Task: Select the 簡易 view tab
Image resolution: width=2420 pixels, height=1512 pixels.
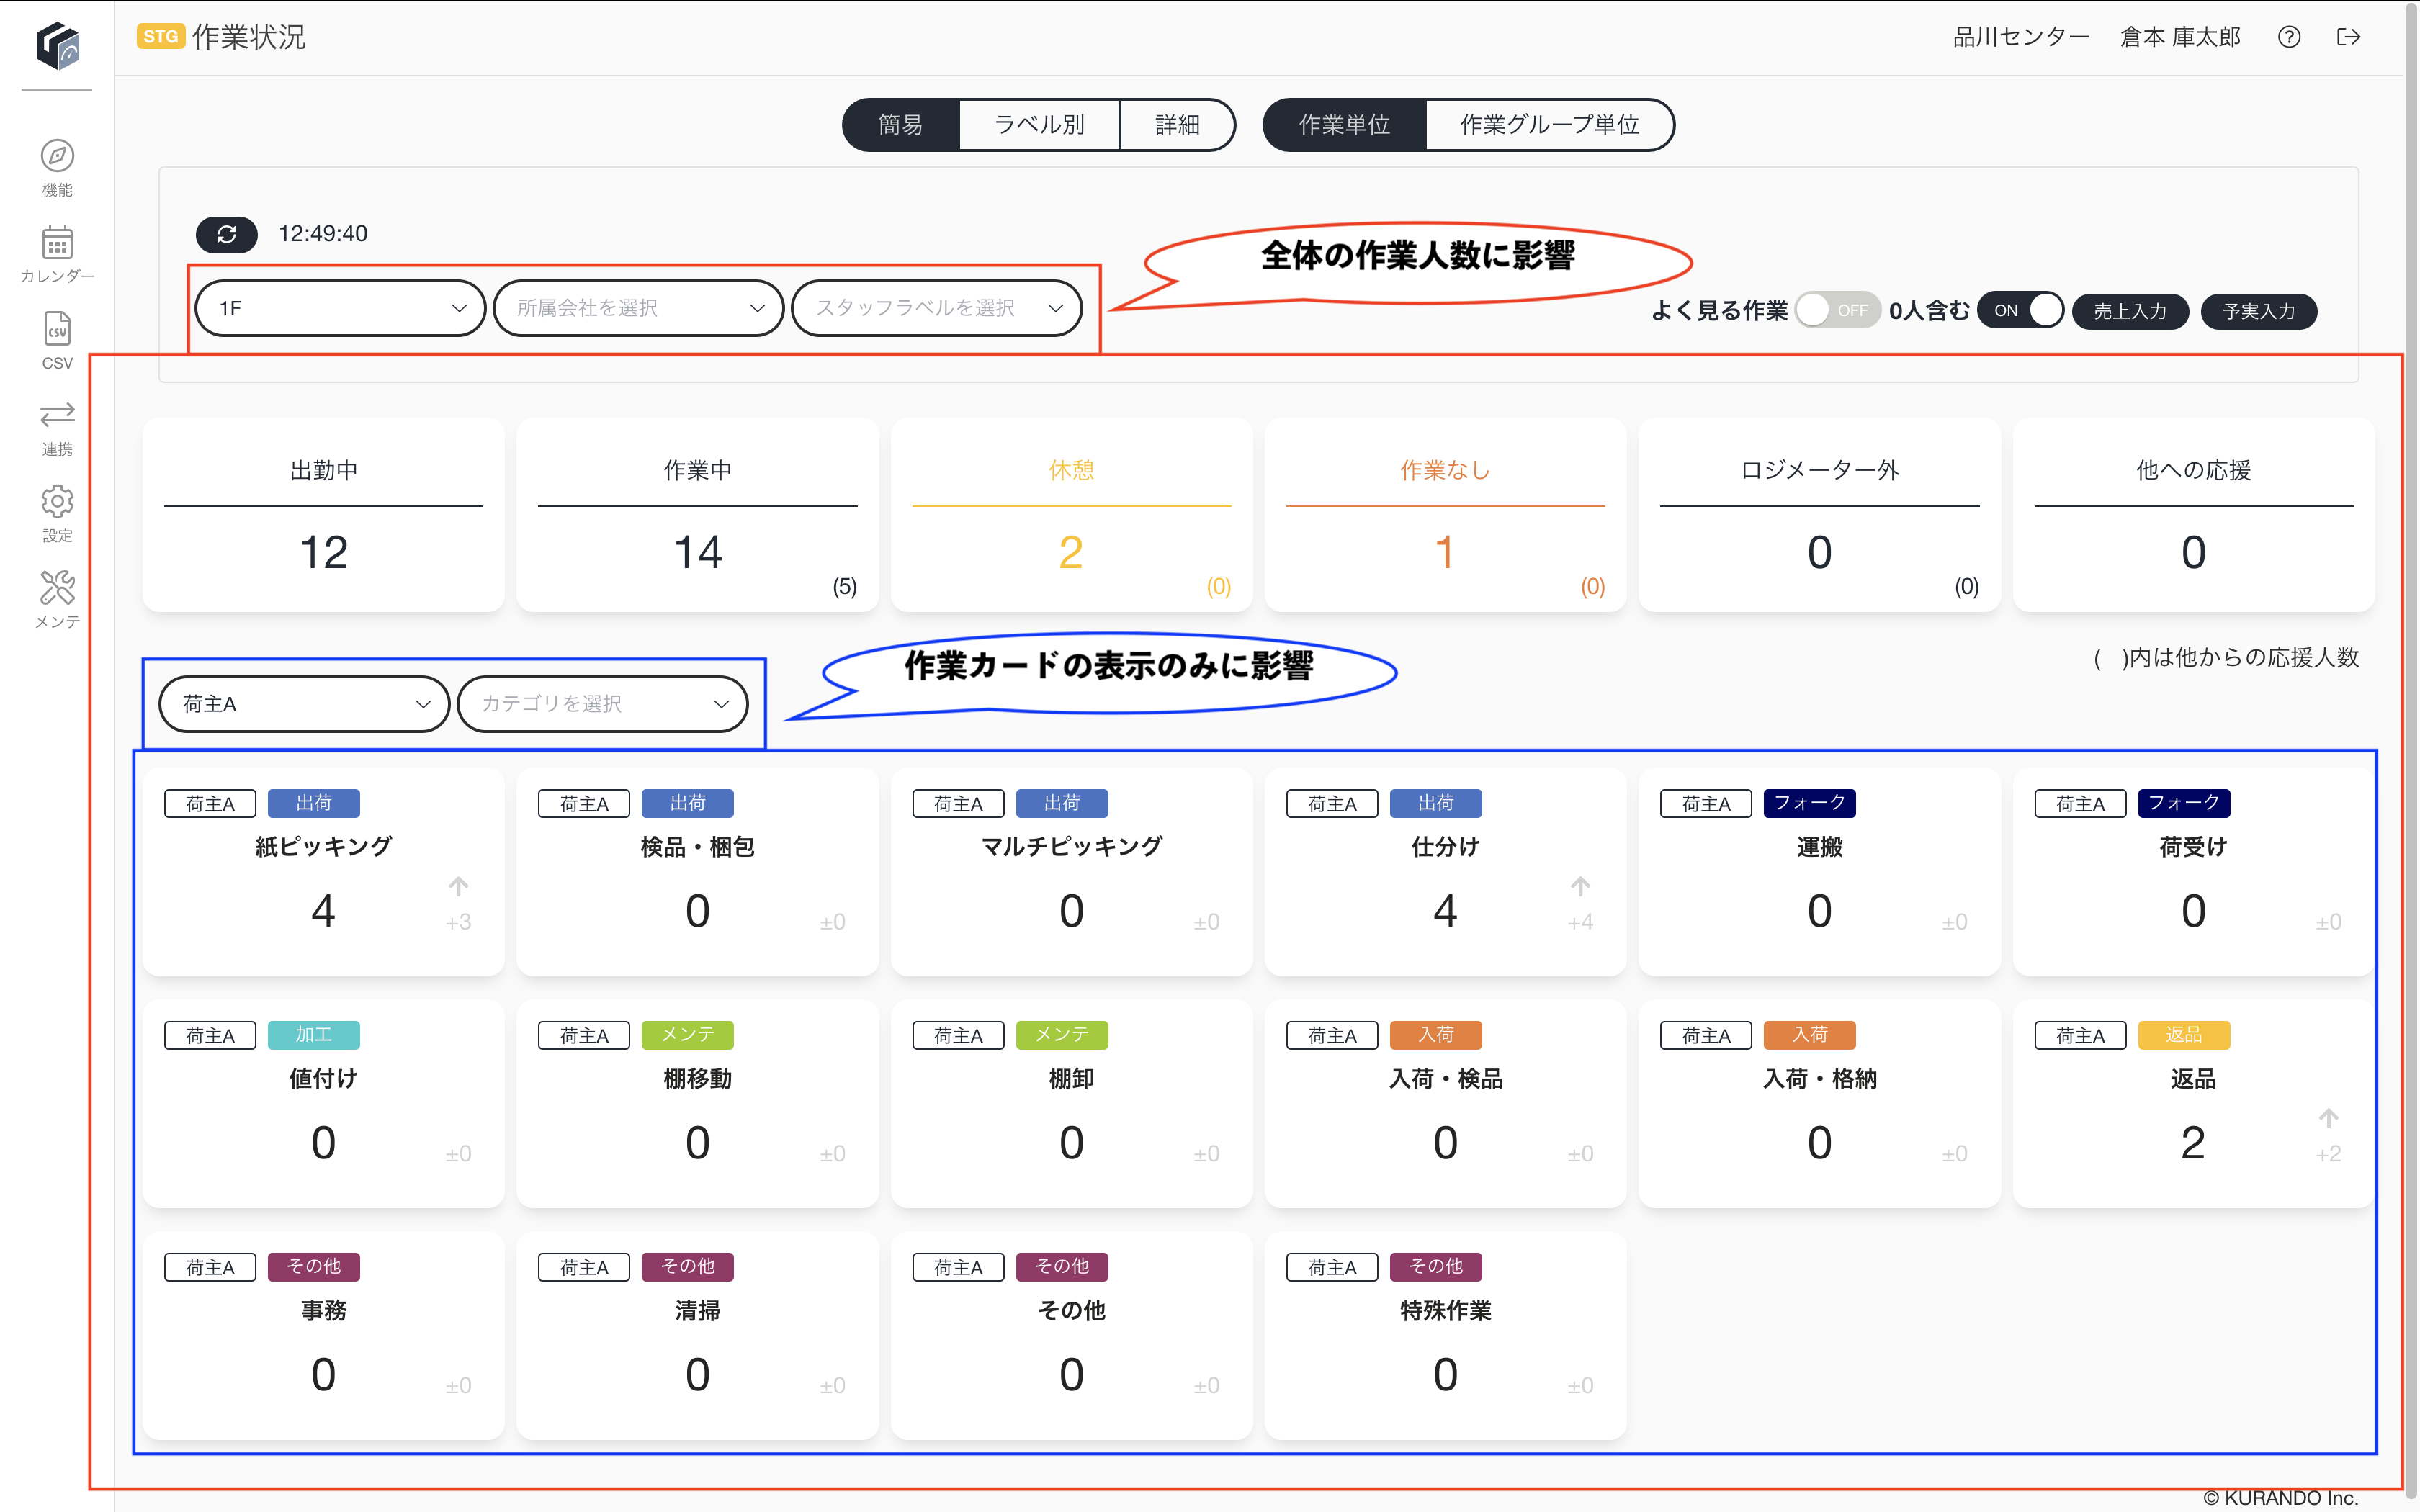Action: [x=900, y=125]
